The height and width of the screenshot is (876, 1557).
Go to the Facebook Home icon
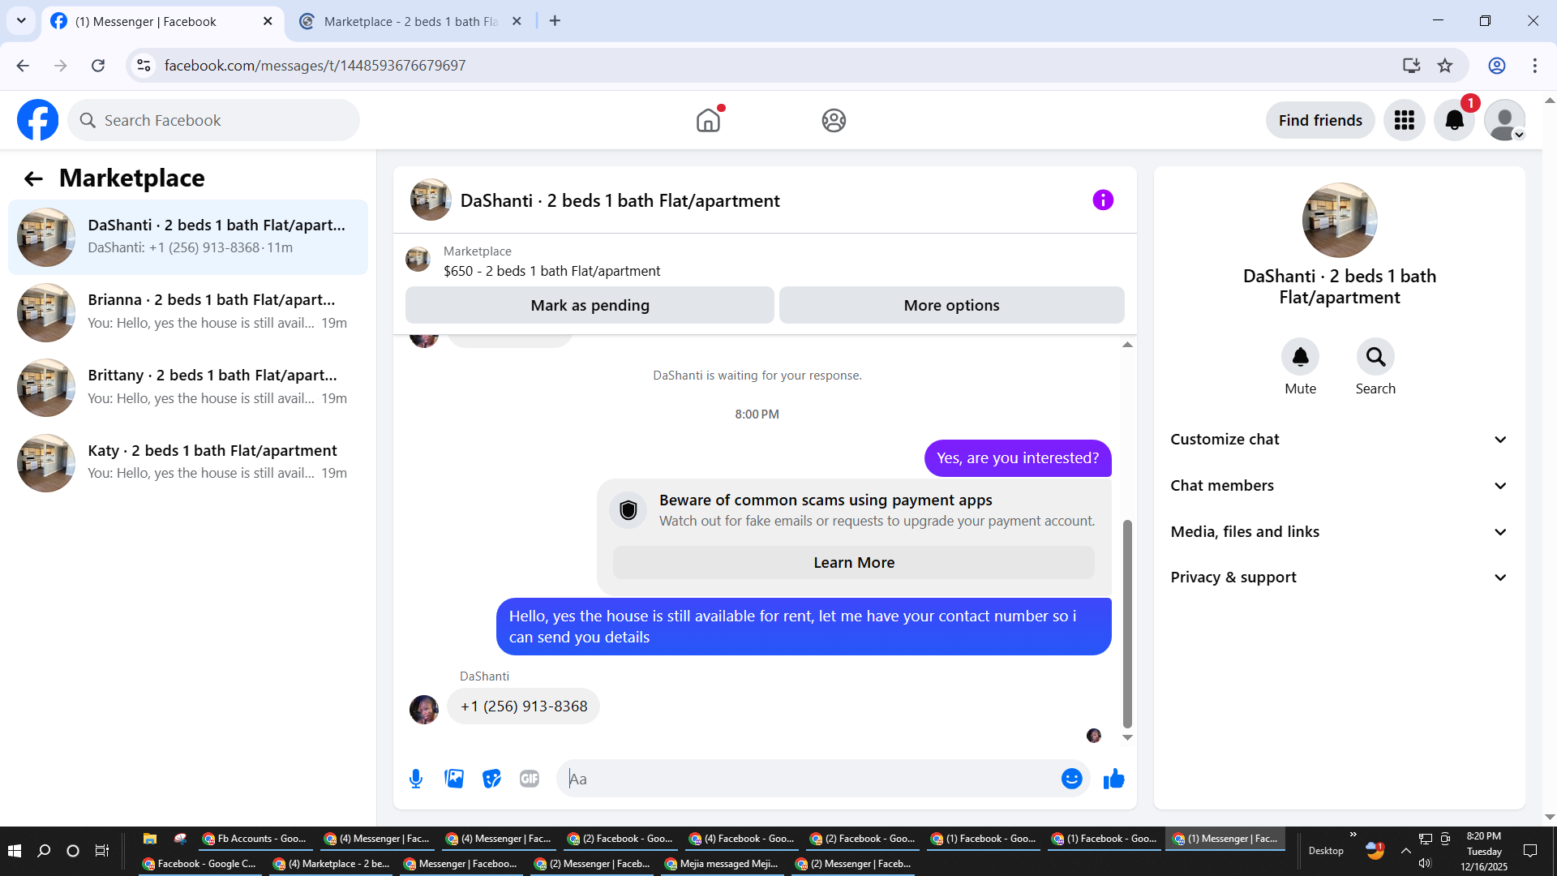coord(708,120)
